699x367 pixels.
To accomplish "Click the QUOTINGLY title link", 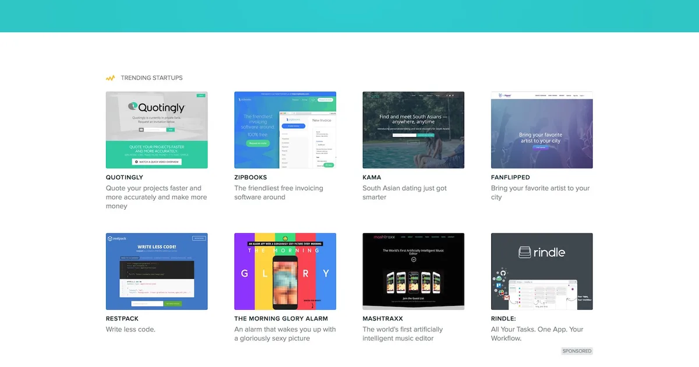I will click(x=125, y=178).
